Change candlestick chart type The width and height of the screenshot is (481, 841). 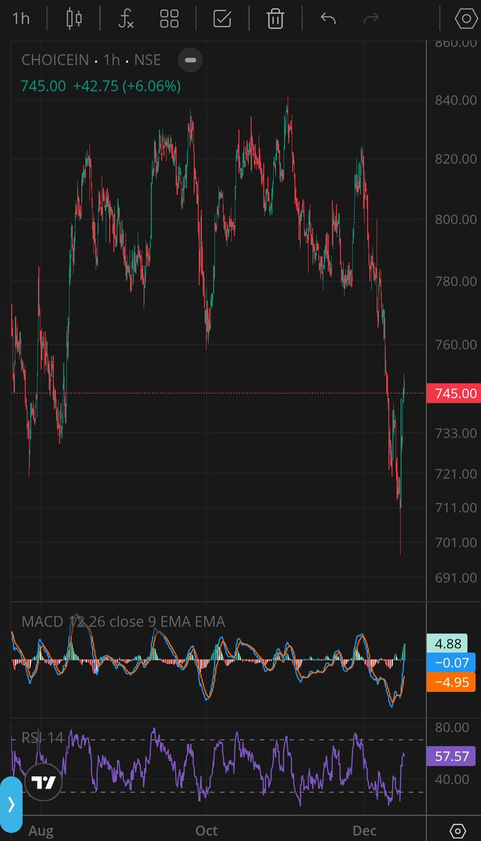pos(74,18)
